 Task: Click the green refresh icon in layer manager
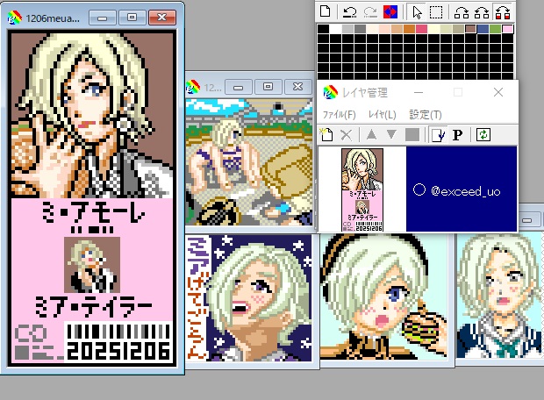pyautogui.click(x=483, y=134)
